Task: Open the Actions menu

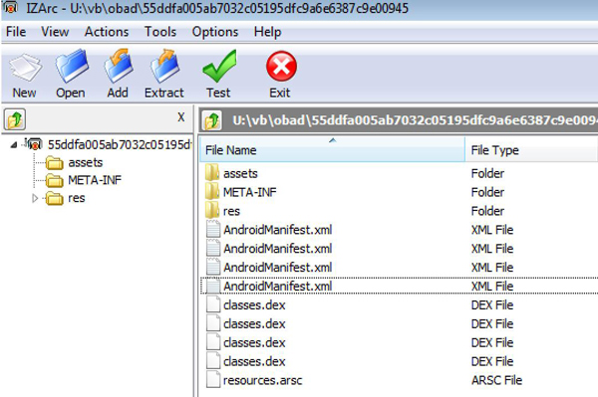Action: (x=107, y=32)
